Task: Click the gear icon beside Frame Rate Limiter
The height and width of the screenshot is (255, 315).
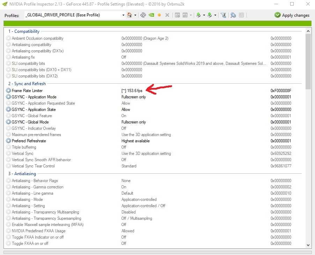Action: [8, 91]
